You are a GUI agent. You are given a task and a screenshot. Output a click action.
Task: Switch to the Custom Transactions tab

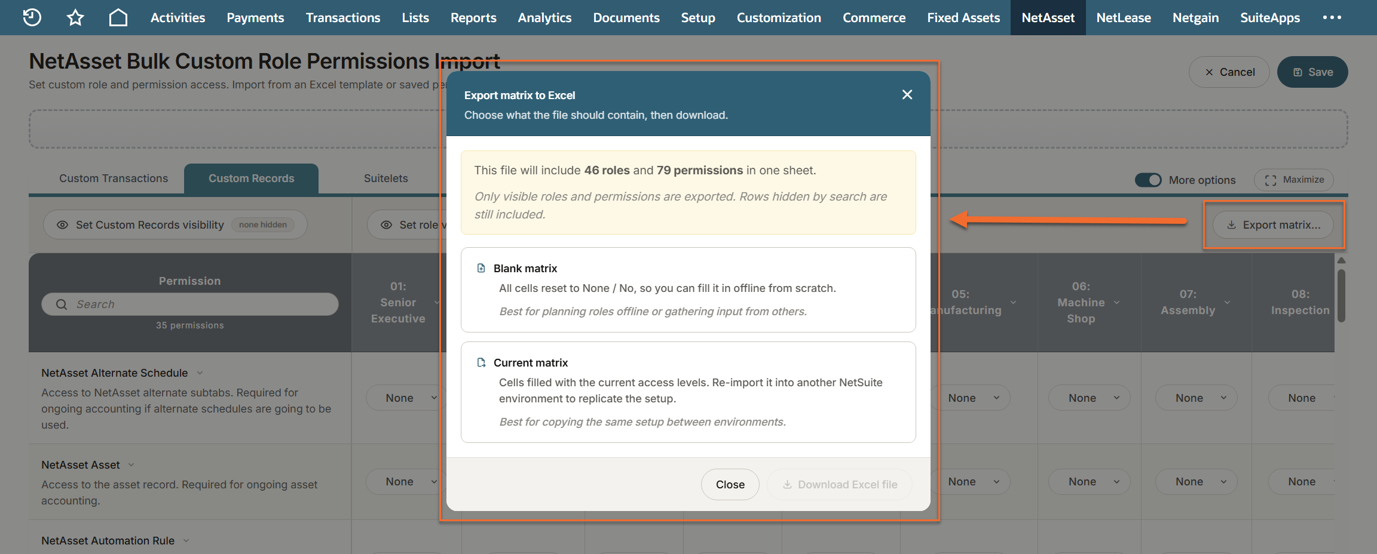pos(114,178)
